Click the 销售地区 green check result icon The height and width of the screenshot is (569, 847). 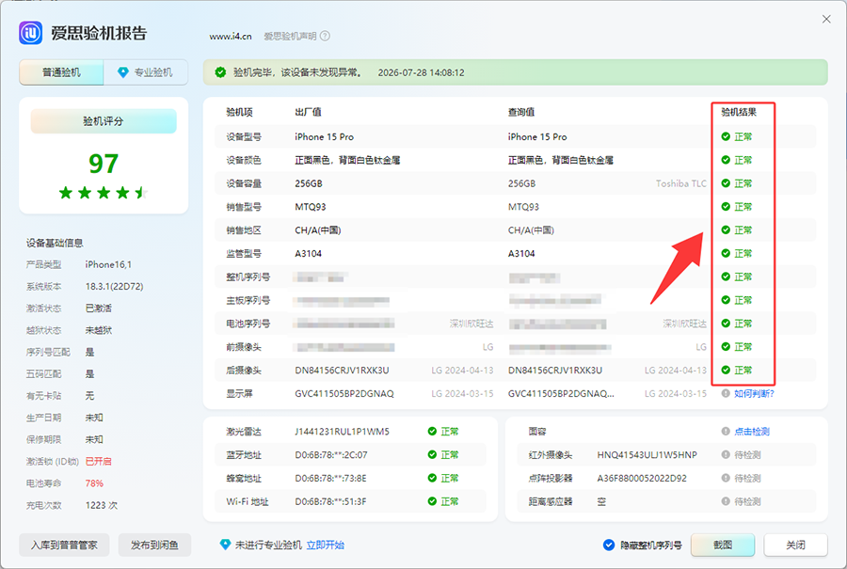coord(726,230)
